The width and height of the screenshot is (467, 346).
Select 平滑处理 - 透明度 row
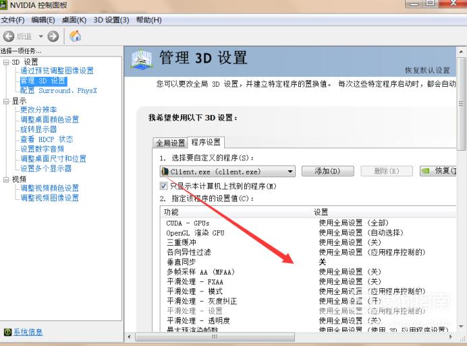tap(308, 321)
